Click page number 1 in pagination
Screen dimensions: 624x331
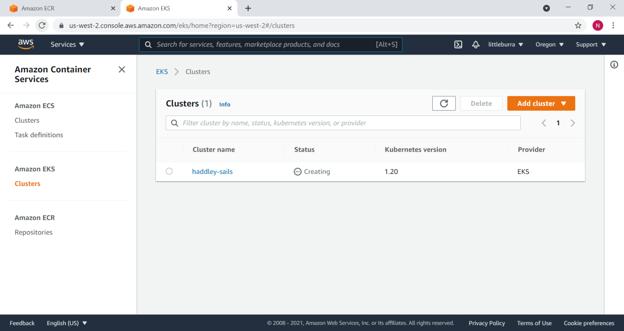(558, 123)
